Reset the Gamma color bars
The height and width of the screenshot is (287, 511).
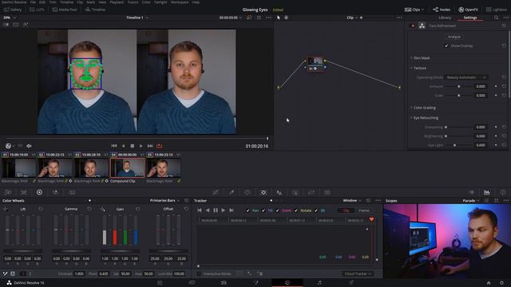tap(89, 209)
